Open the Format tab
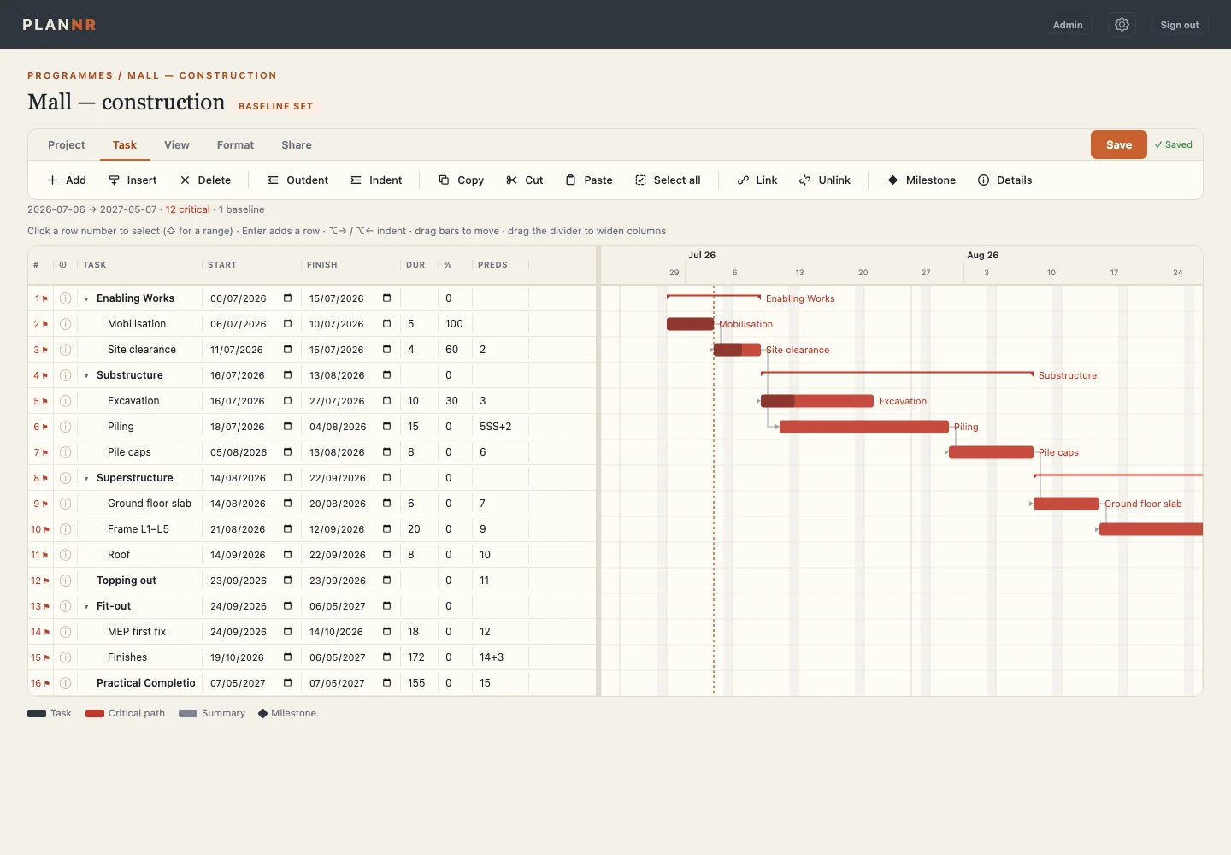 [x=235, y=145]
